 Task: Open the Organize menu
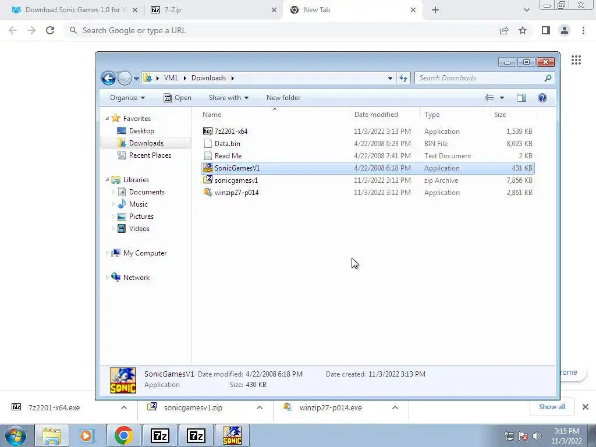(x=127, y=98)
